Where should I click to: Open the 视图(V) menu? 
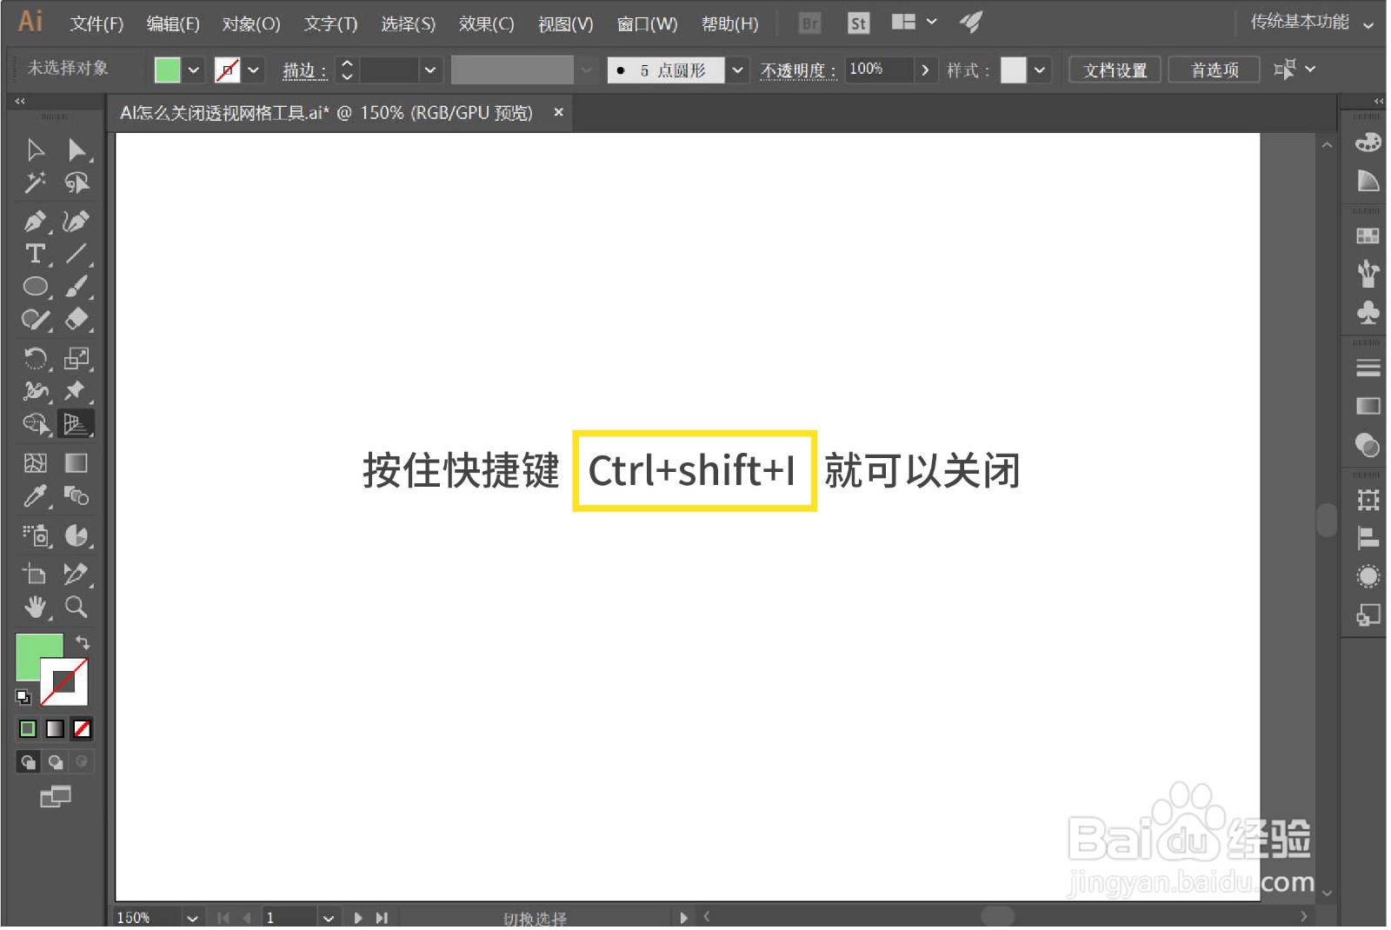click(565, 23)
